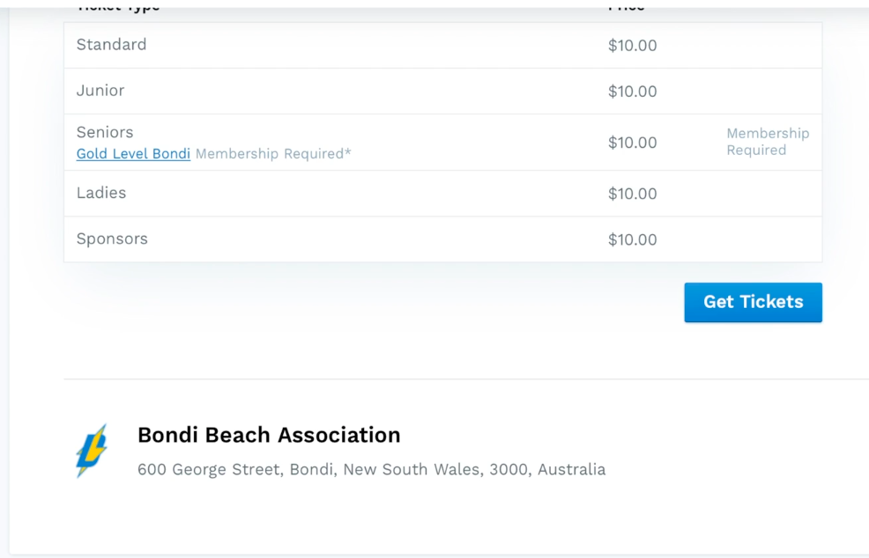869x558 pixels.
Task: Click the Sponsors ticket $10.00 price
Action: [632, 239]
